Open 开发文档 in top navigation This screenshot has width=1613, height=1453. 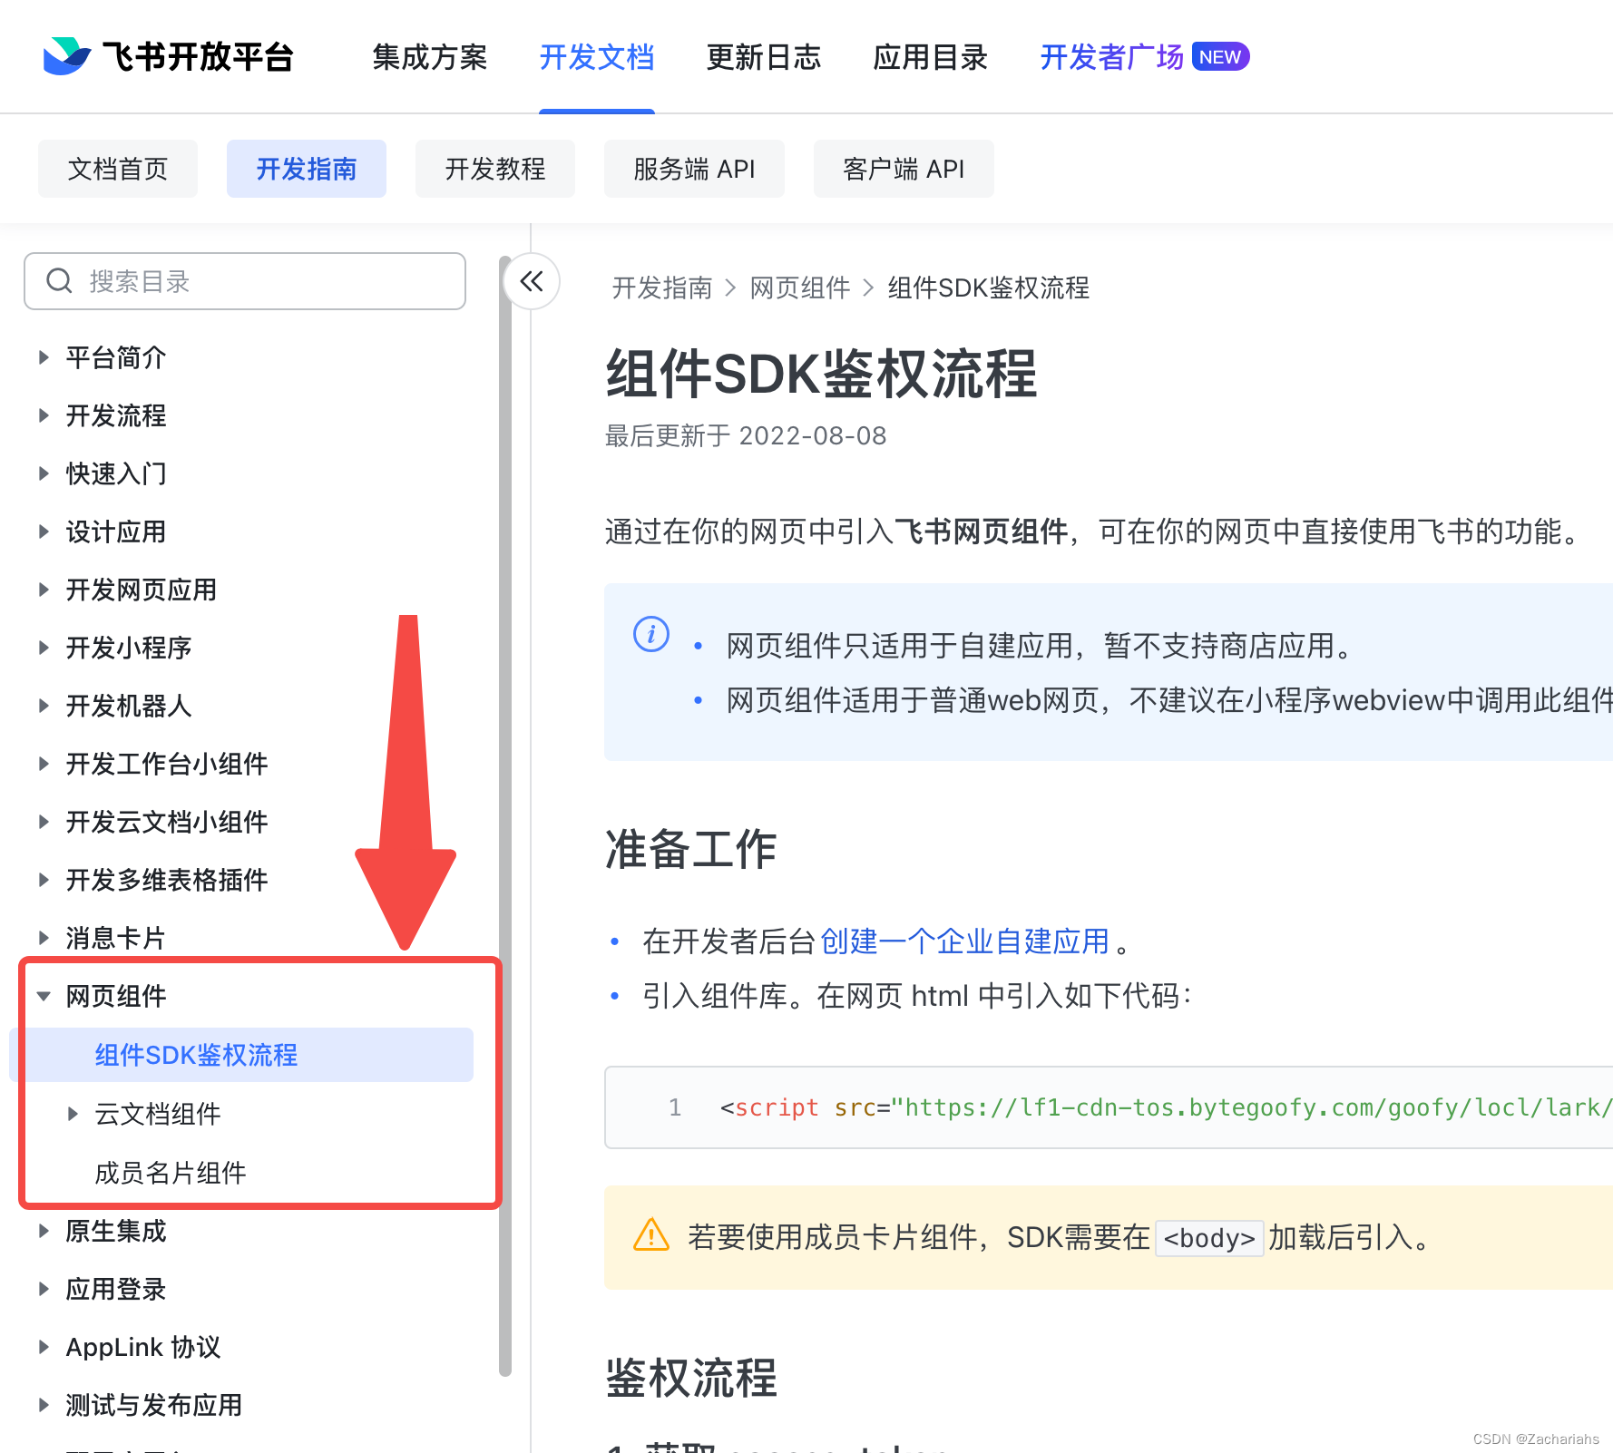click(597, 57)
